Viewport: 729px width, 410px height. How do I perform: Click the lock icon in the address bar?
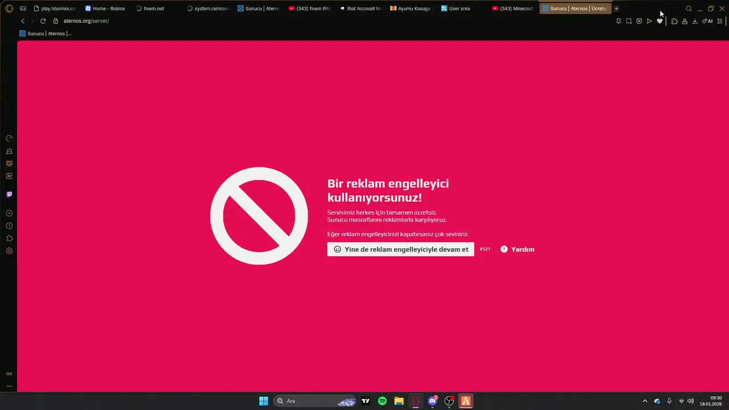[55, 21]
